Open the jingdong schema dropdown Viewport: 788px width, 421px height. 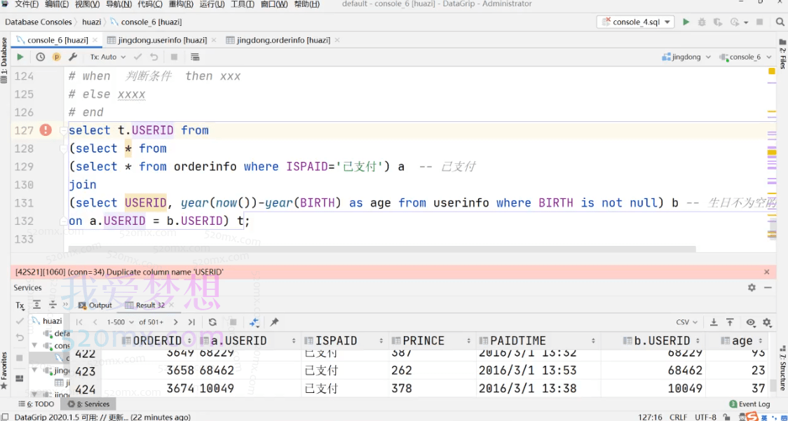[686, 57]
